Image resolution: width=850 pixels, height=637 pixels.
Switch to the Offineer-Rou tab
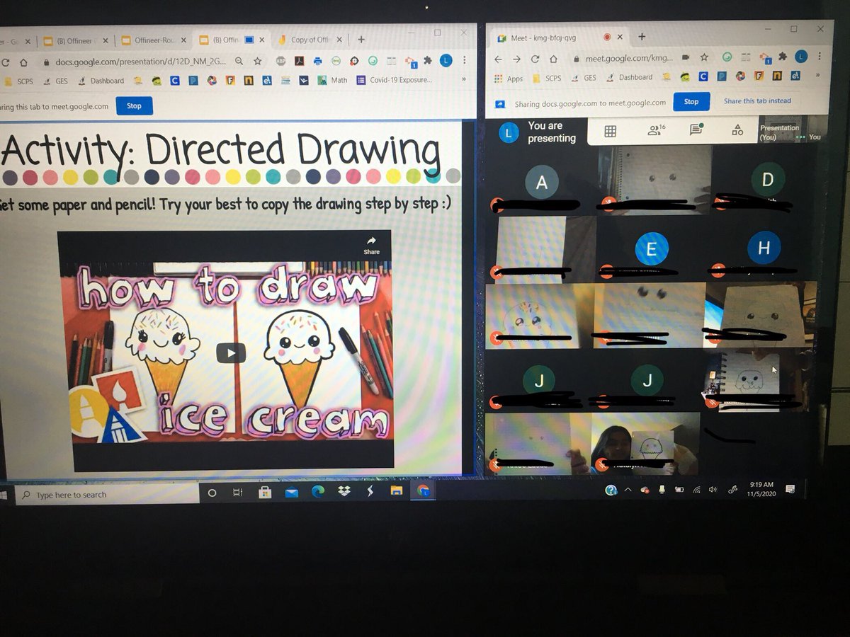pyautogui.click(x=154, y=40)
